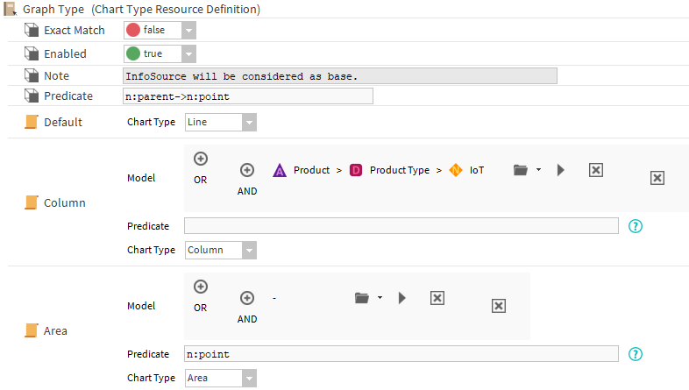Click the Note text field

340,76
